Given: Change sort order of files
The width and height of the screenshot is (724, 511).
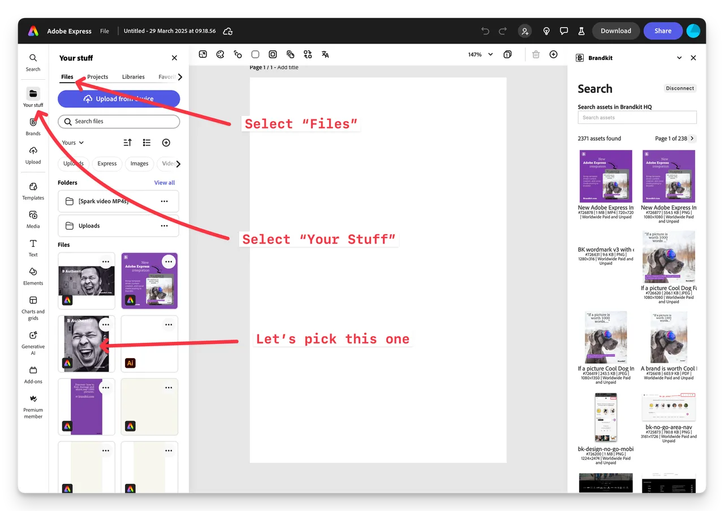Looking at the screenshot, I should 127,143.
